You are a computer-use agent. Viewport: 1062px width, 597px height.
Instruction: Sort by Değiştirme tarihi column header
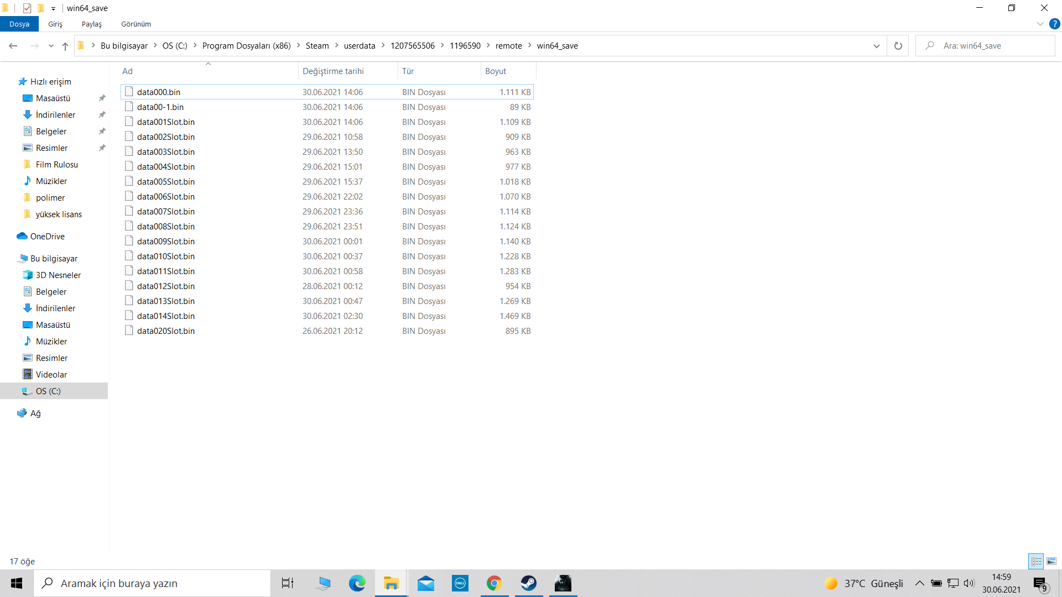coord(333,71)
